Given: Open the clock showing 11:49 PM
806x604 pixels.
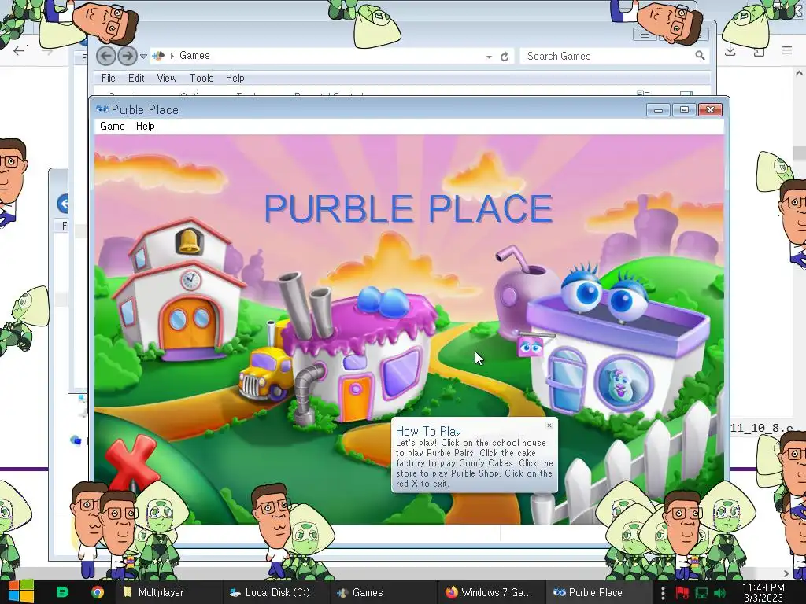Looking at the screenshot, I should 763,592.
